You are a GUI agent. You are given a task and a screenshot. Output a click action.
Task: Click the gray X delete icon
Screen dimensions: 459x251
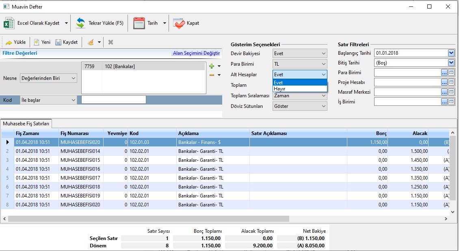[110, 42]
